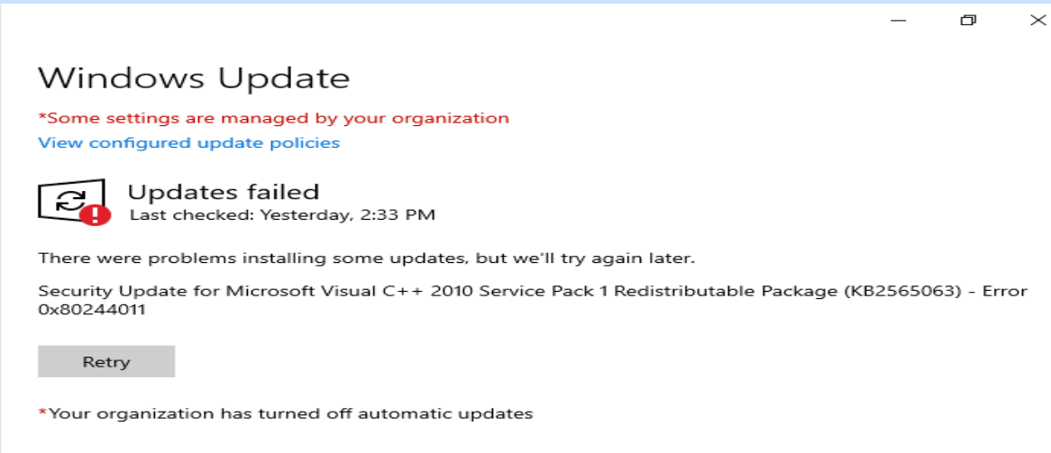Restore down the settings window
The width and height of the screenshot is (1051, 453).
click(968, 21)
